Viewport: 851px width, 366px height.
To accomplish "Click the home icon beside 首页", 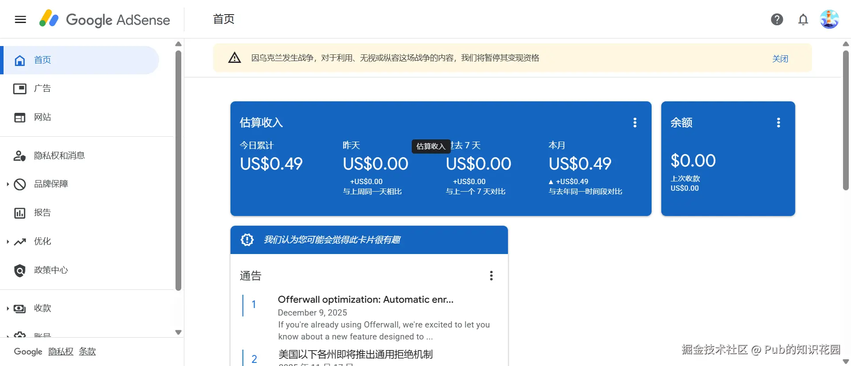I will (x=20, y=60).
